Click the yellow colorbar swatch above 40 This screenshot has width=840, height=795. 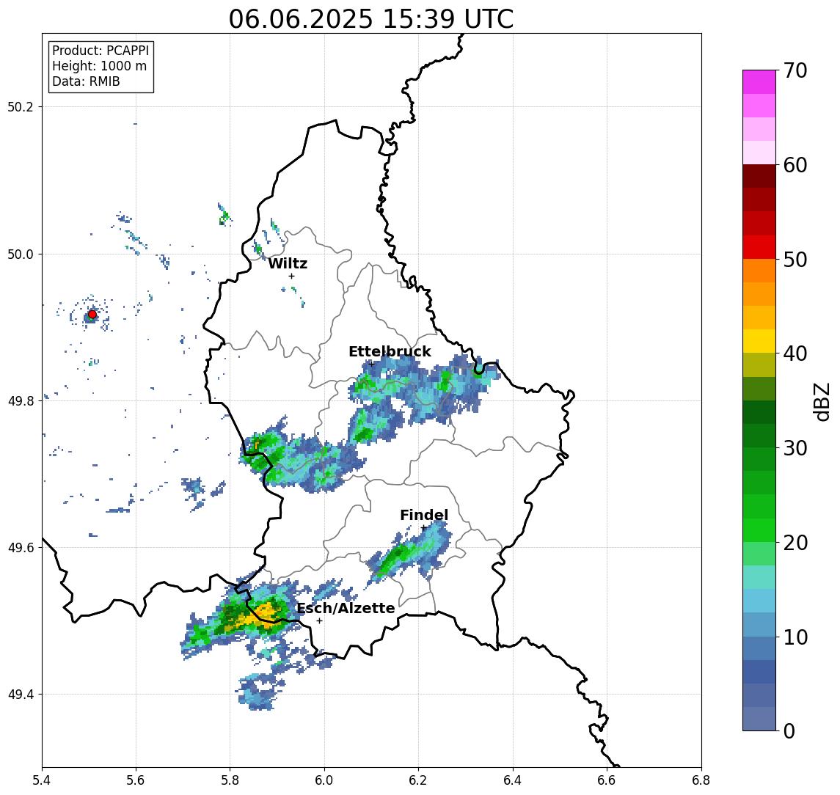click(x=759, y=341)
